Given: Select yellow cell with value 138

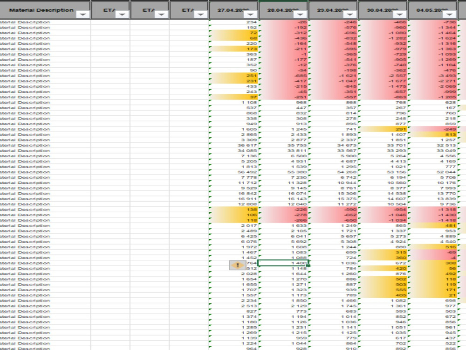Looking at the screenshot, I should (x=233, y=210).
